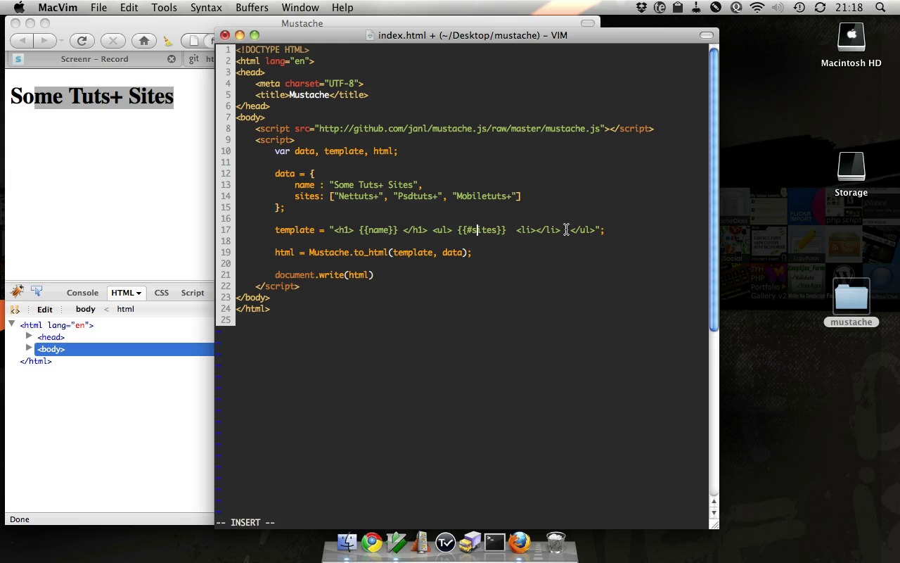The height and width of the screenshot is (563, 900).
Task: Click Firefox back navigation button
Action: 22,41
